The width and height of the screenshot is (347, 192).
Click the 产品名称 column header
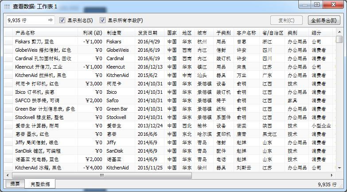[45, 33]
